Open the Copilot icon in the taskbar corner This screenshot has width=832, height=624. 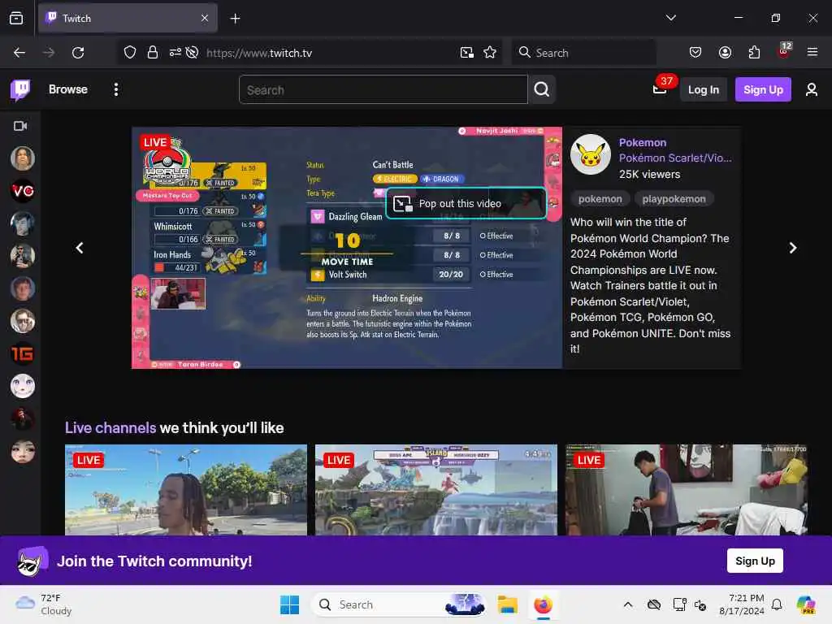click(x=806, y=604)
